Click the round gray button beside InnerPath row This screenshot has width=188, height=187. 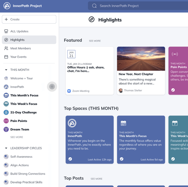pyautogui.click(x=52, y=87)
